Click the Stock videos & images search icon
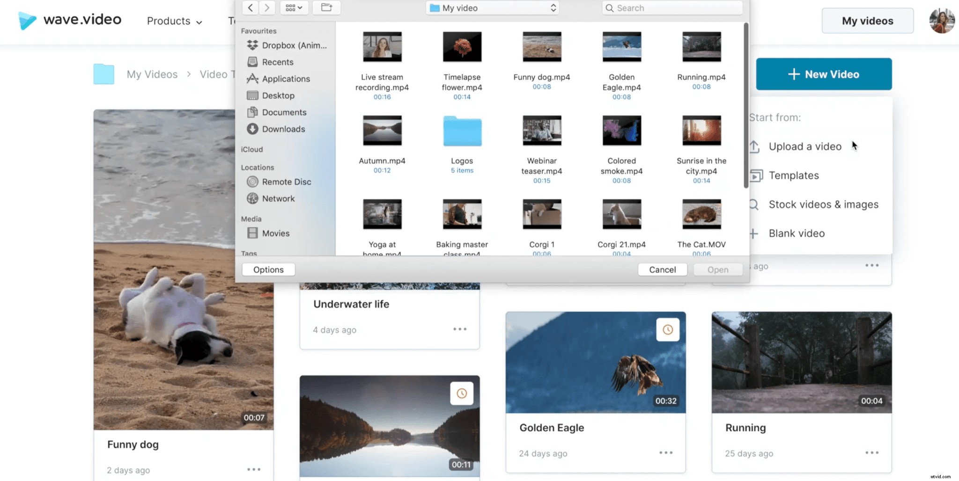Image resolution: width=959 pixels, height=481 pixels. coord(753,204)
